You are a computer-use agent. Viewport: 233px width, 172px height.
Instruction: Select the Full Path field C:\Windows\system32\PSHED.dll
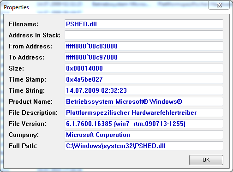[x=144, y=146]
